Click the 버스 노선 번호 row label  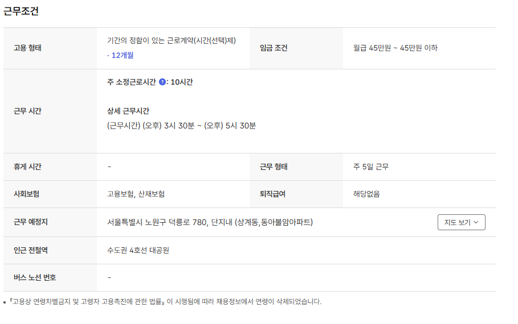[x=35, y=277]
